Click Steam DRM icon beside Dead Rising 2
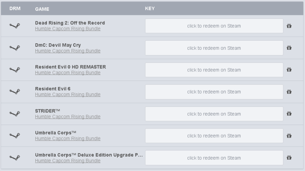Image resolution: width=305 pixels, height=171 pixels. click(x=14, y=25)
